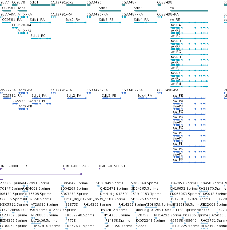
Task: Open the IP14368.3prime EST label
Action: [117, 221]
